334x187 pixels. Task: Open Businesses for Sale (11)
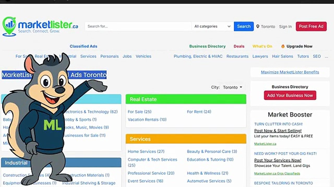click(x=84, y=135)
